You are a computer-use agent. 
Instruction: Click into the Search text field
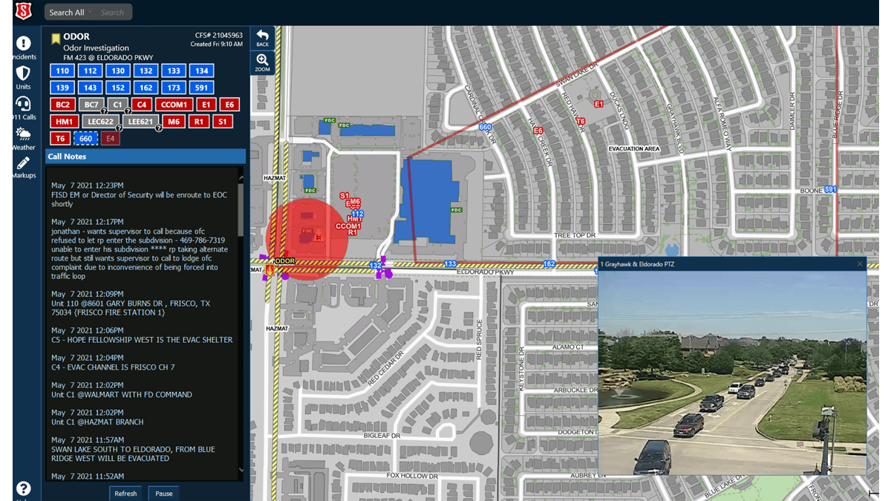[x=114, y=13]
